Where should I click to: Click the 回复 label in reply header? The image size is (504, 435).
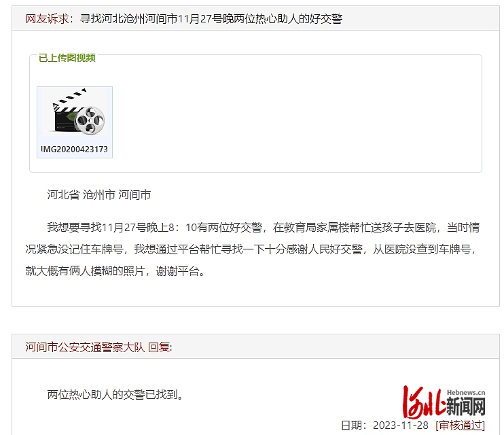[x=159, y=347]
